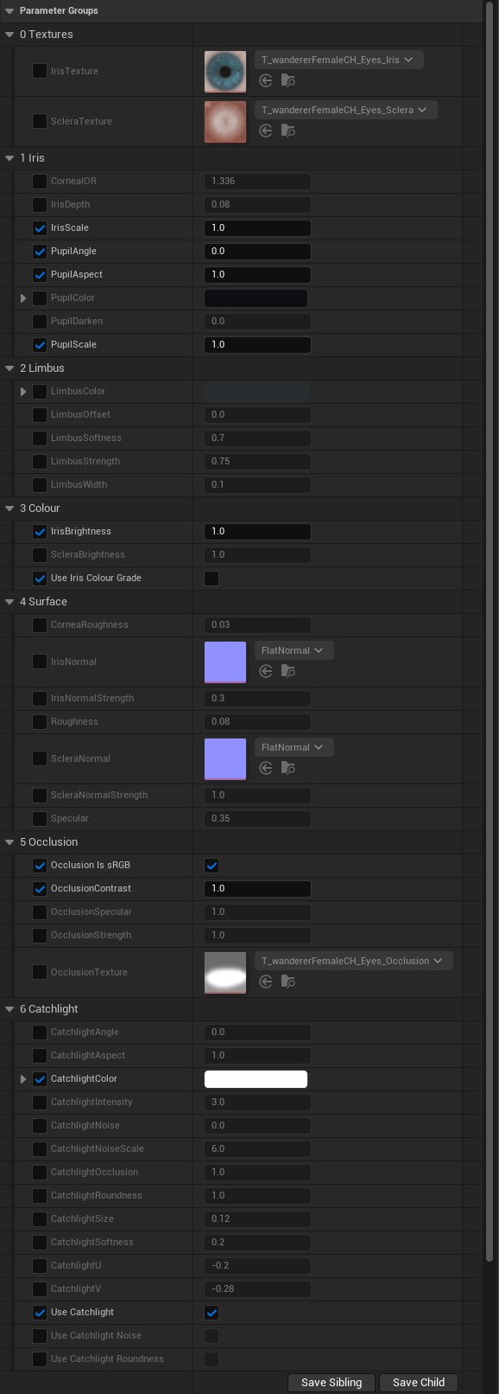Enable the ScleraBrightness parameter override
The height and width of the screenshot is (1394, 499).
[x=40, y=555]
